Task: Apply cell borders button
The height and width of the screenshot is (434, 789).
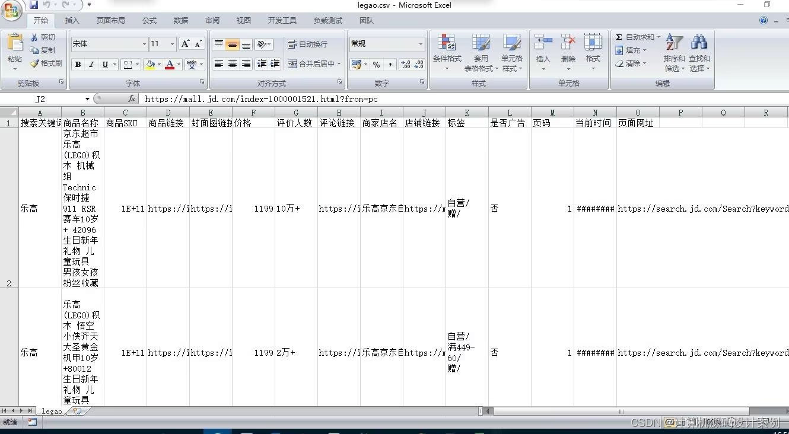Action: [x=128, y=65]
